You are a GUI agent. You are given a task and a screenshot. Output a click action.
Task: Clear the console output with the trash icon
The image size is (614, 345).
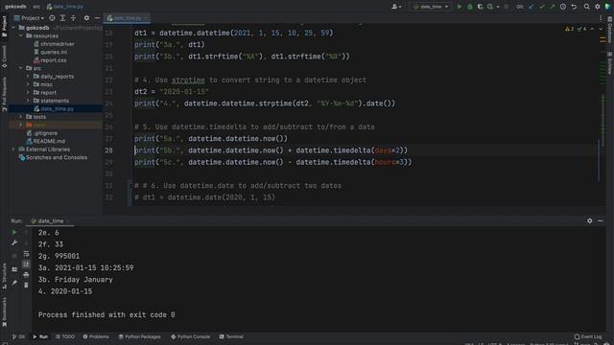pos(26,286)
